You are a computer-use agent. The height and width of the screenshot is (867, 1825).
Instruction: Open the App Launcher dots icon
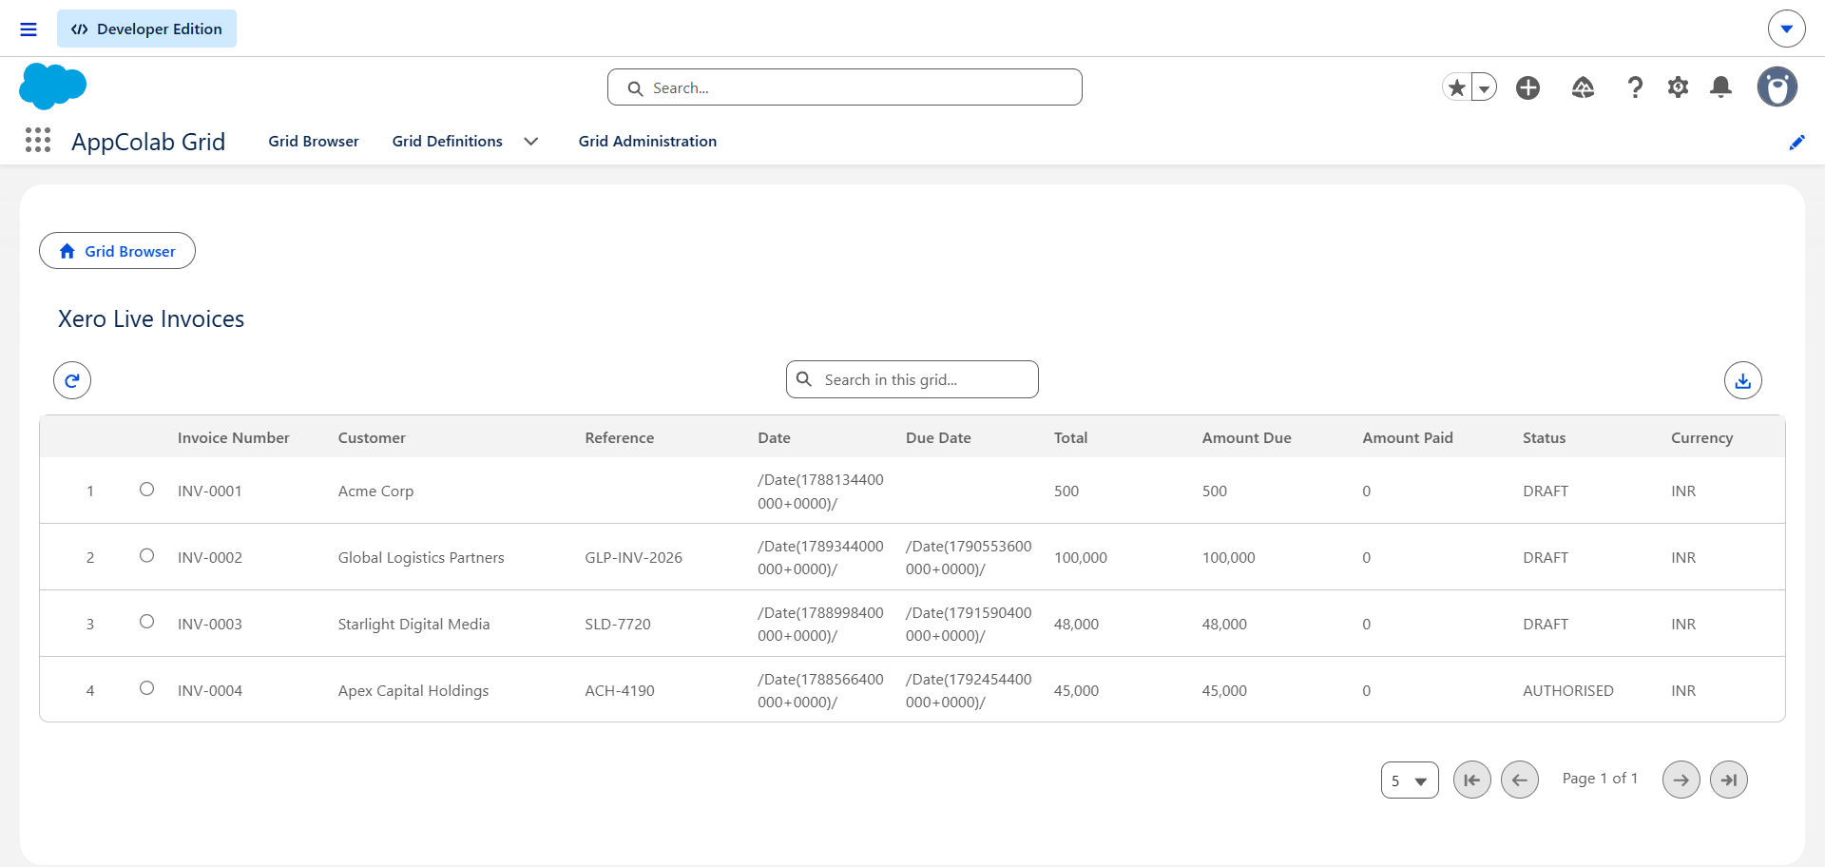(38, 141)
